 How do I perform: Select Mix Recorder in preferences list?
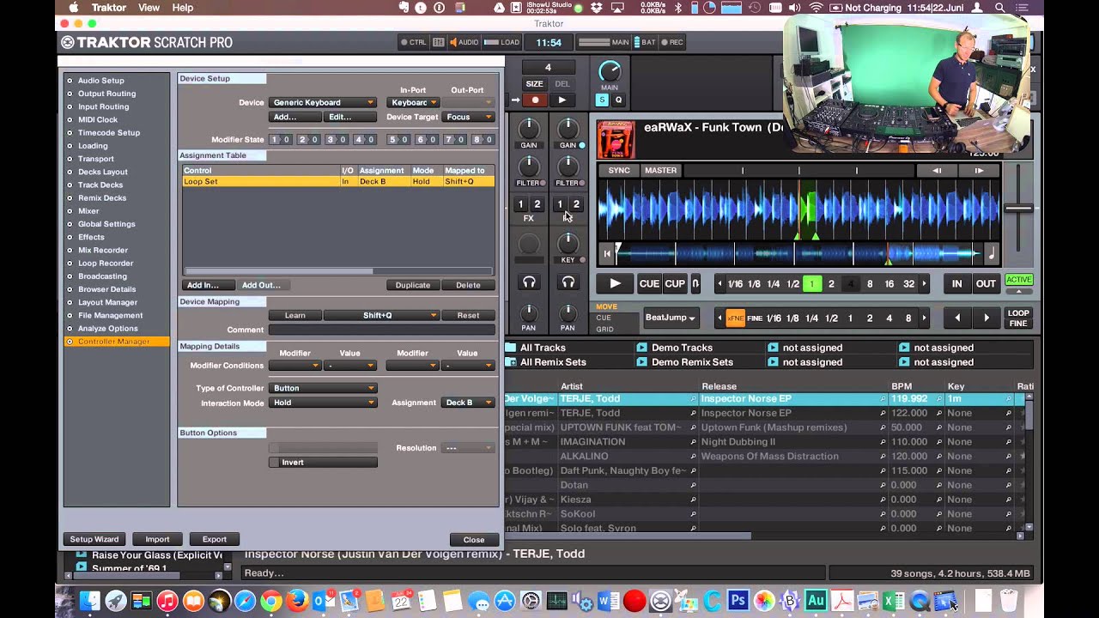point(103,250)
